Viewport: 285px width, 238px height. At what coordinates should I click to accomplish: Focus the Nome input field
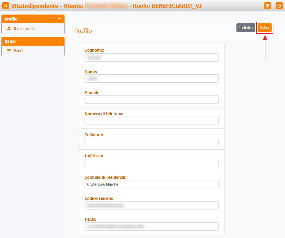(152, 79)
